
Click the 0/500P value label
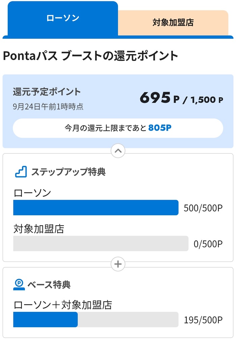(208, 244)
